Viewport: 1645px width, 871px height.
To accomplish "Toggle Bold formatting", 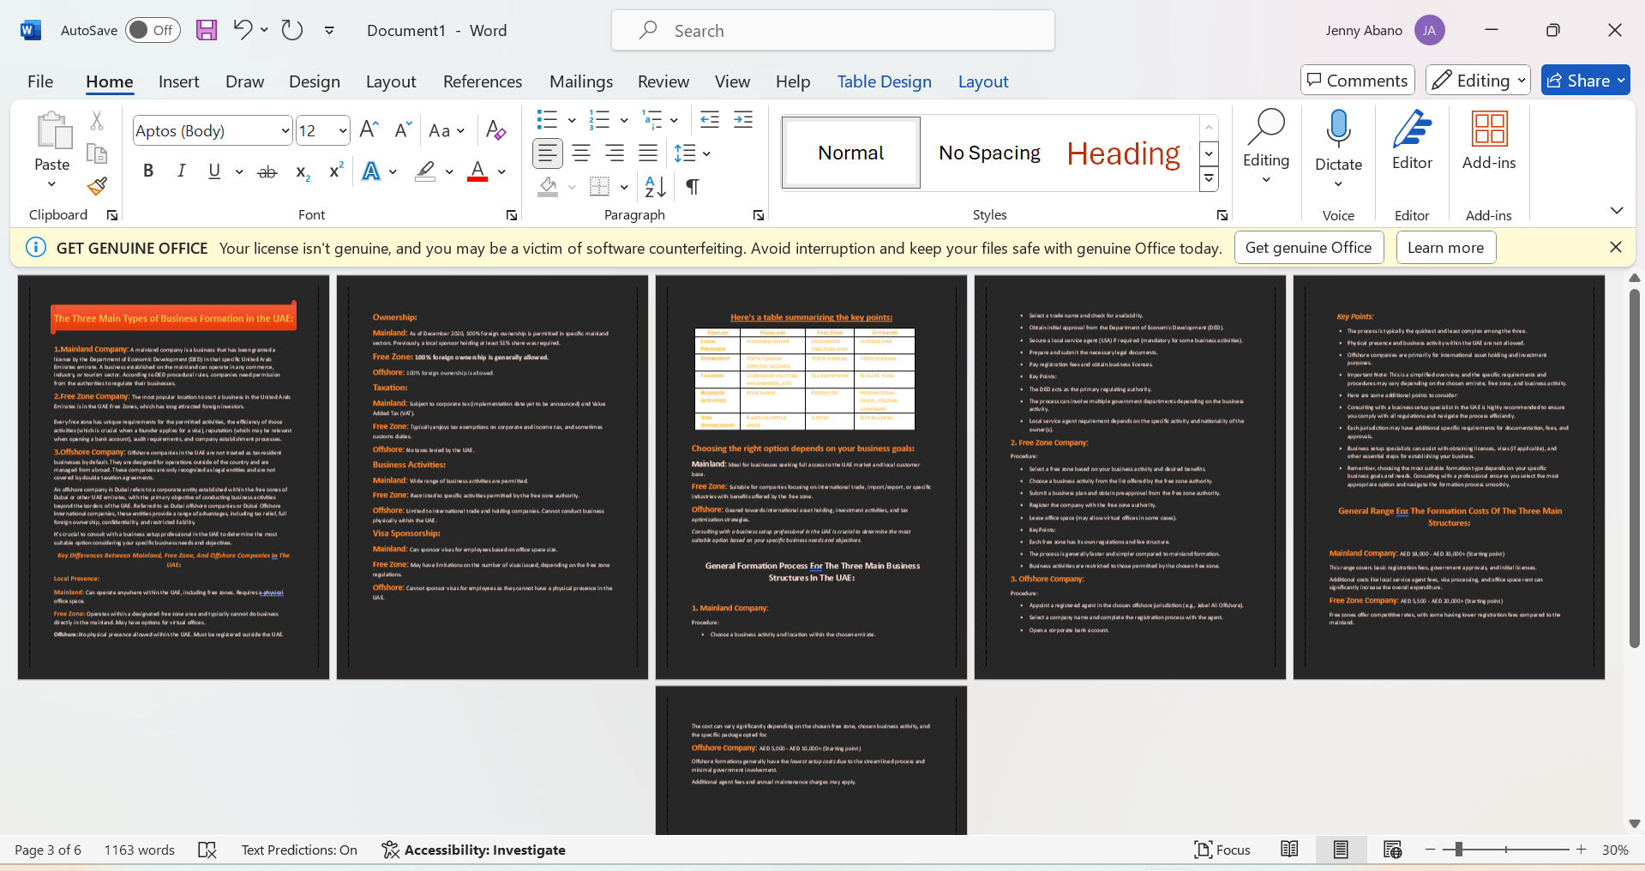I will click(148, 171).
